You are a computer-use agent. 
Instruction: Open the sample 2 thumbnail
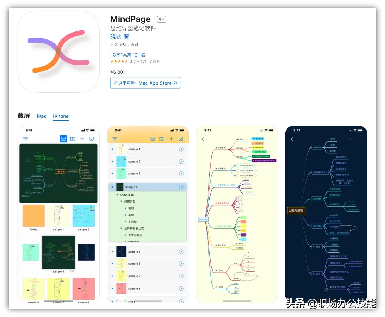(x=84, y=216)
